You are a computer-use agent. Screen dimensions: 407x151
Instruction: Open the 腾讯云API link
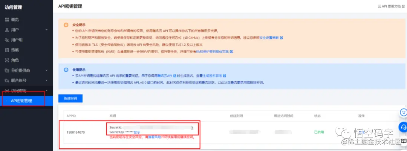165,76
